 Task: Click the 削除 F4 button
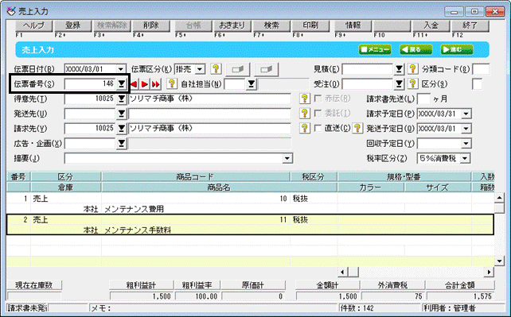(x=151, y=25)
